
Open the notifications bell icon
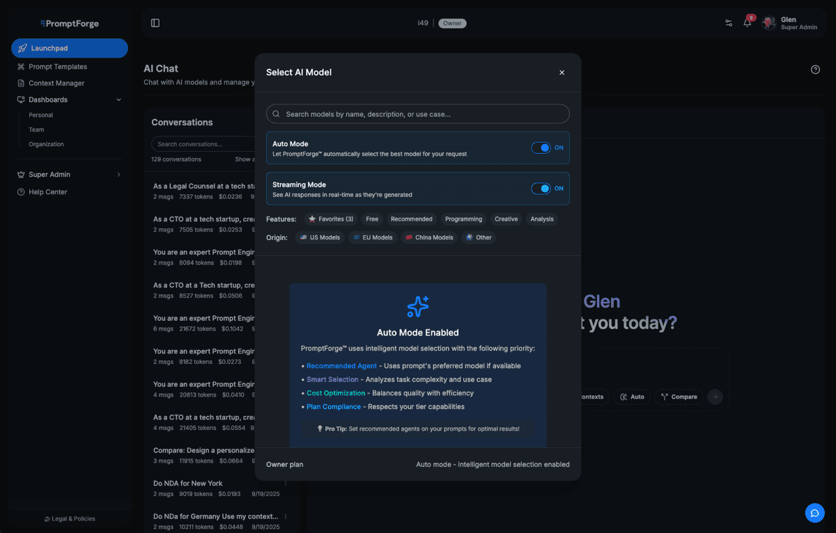pos(745,23)
